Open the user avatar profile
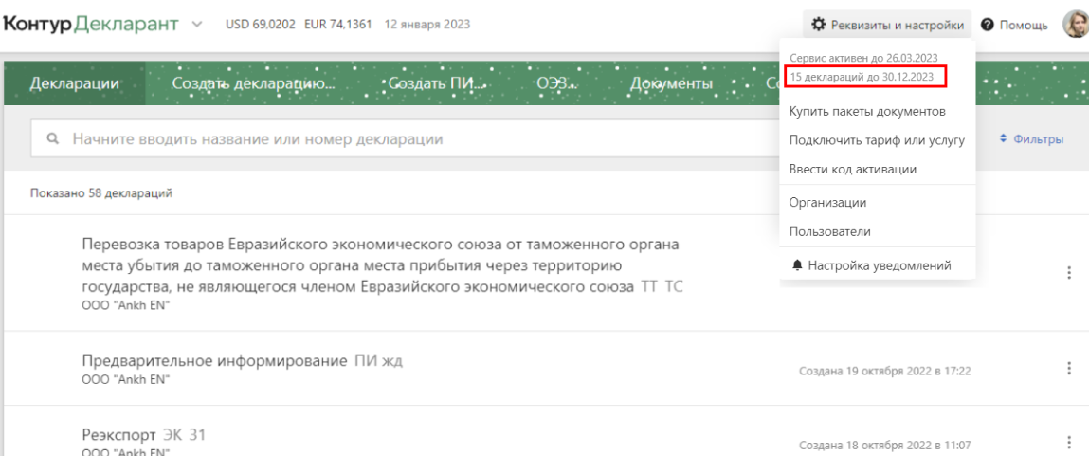Image resolution: width=1089 pixels, height=456 pixels. (x=1076, y=25)
